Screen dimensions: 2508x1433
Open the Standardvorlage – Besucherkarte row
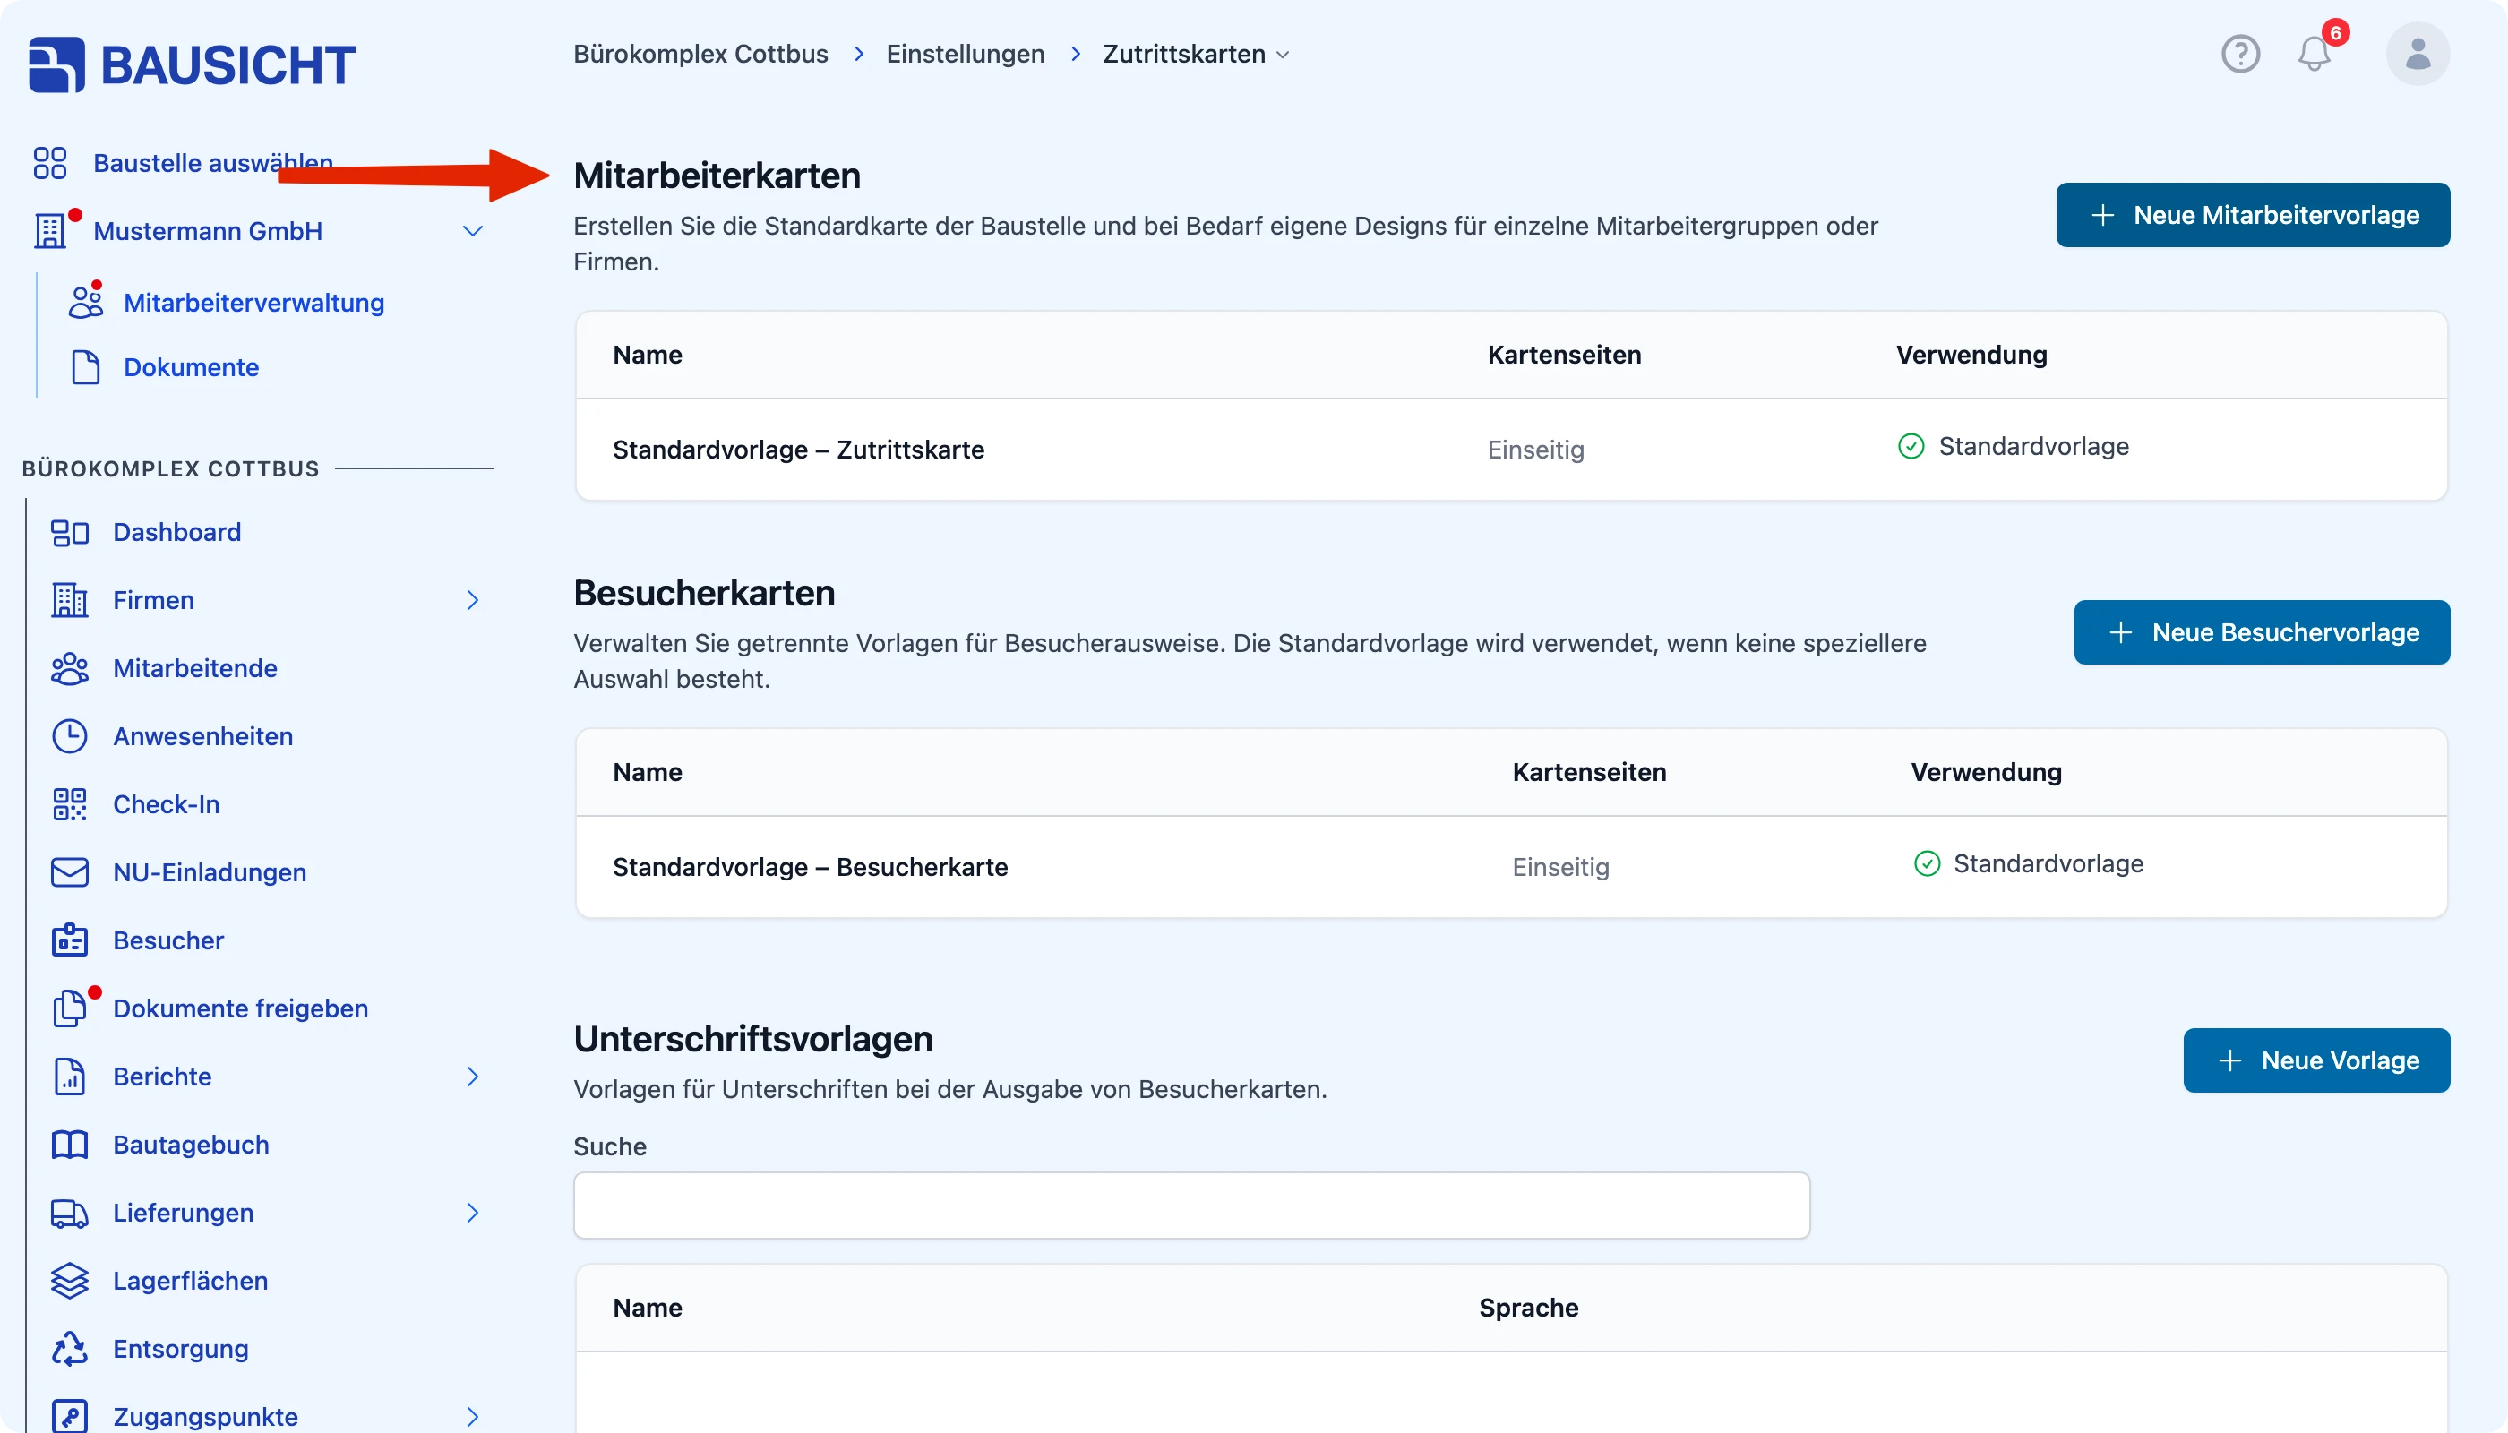(1511, 867)
